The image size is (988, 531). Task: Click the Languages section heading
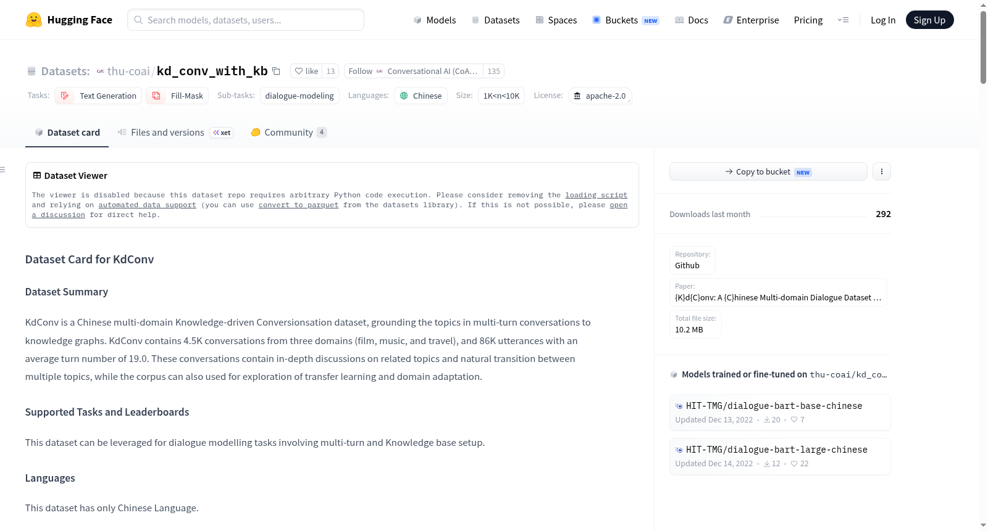click(50, 478)
